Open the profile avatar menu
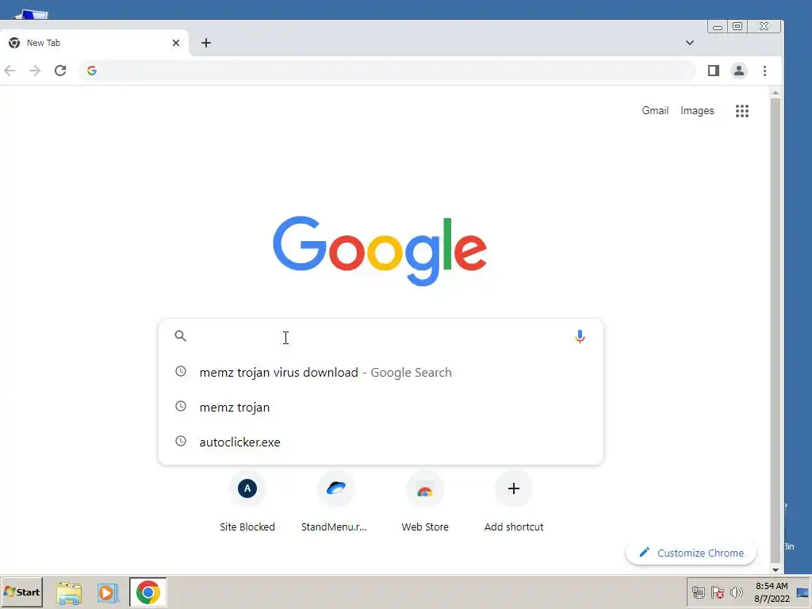812x609 pixels. coord(739,71)
